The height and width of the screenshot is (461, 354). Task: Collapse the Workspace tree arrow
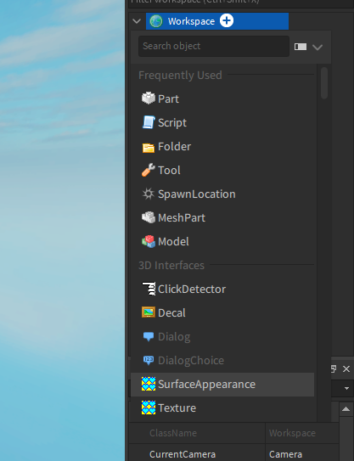pos(137,21)
